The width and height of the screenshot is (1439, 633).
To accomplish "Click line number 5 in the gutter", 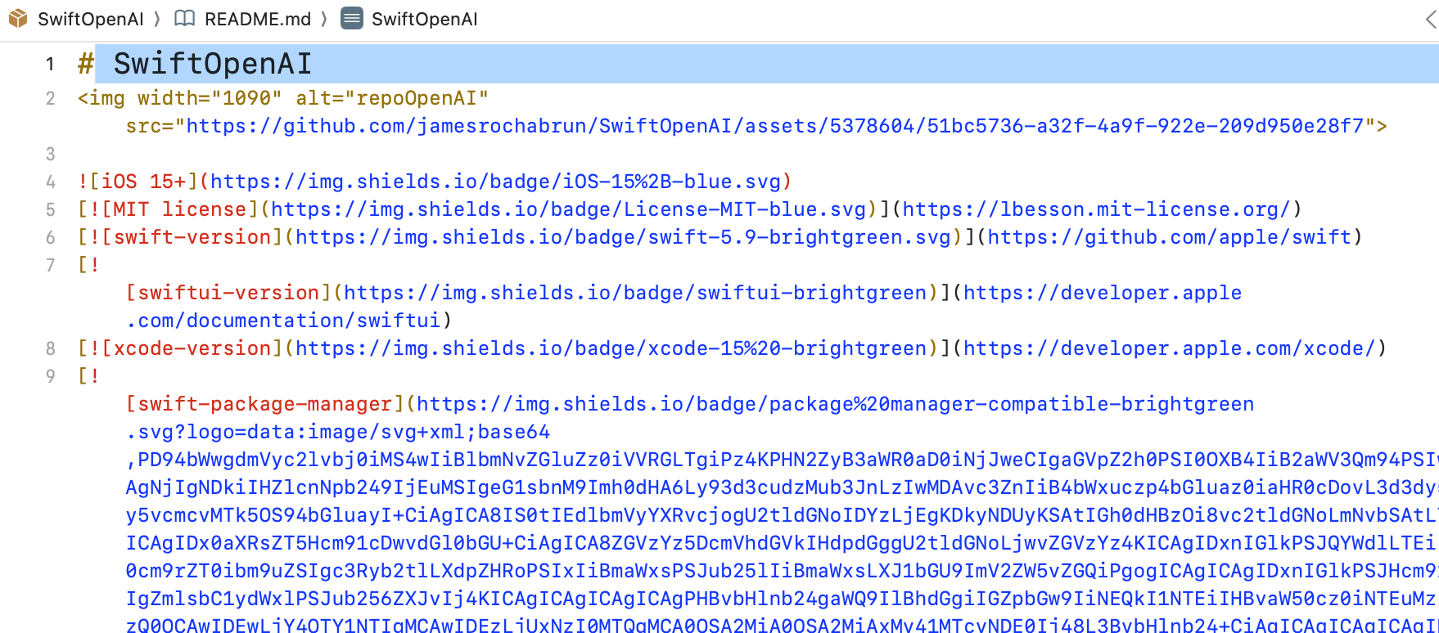I will [51, 209].
